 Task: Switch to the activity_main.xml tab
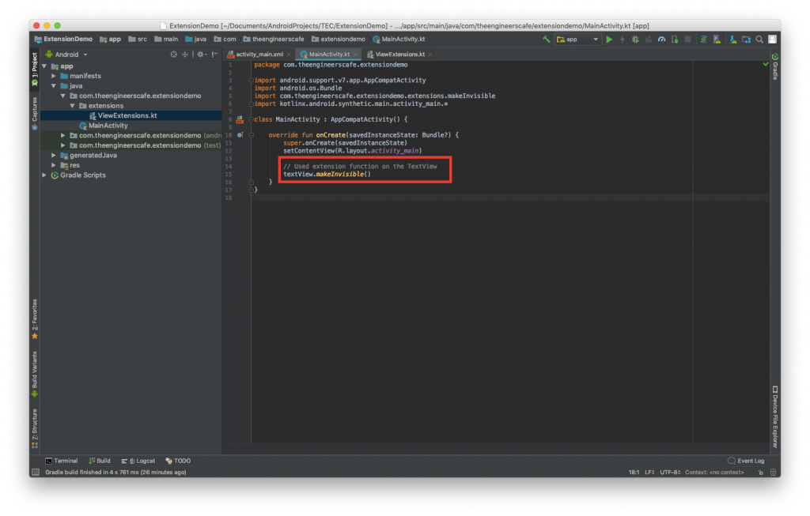pos(258,54)
